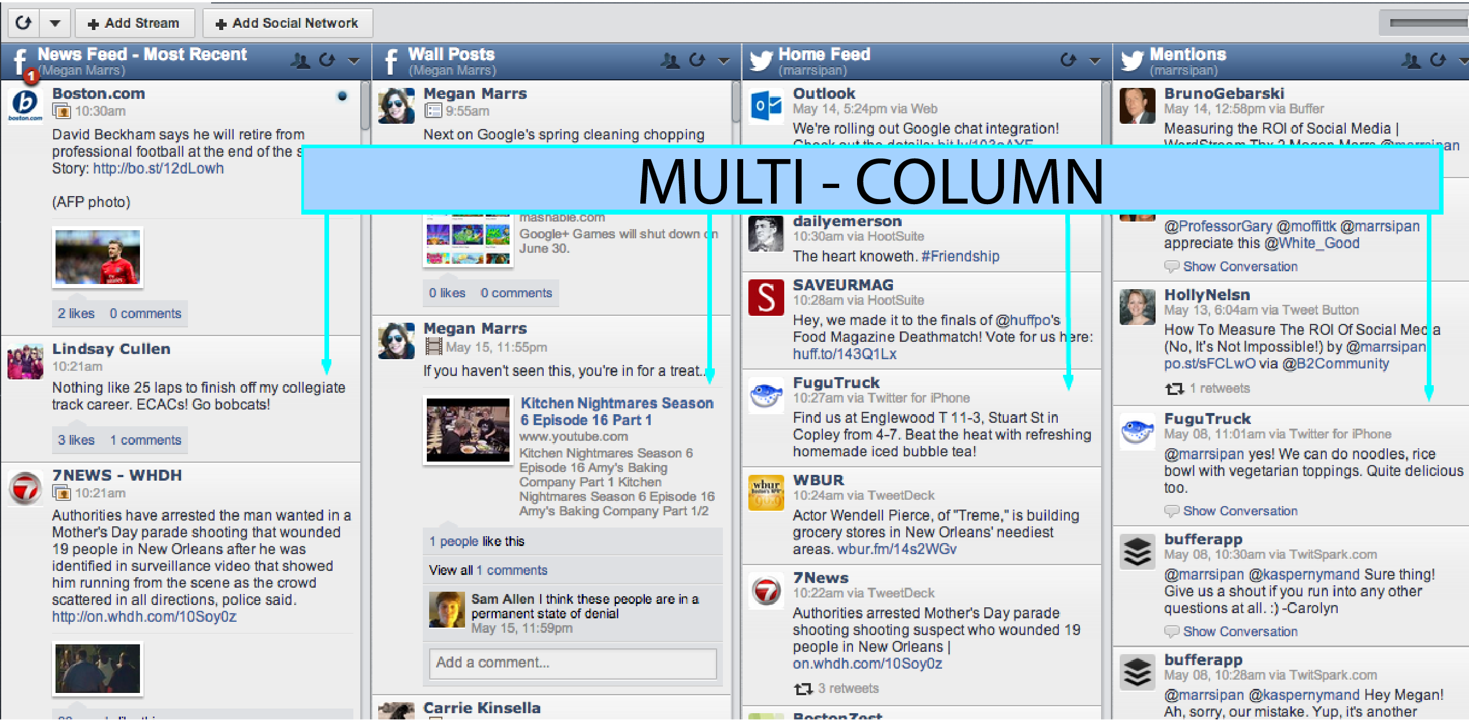Click the refresh all streams icon in toolbar
Image resolution: width=1469 pixels, height=723 pixels.
tap(24, 23)
